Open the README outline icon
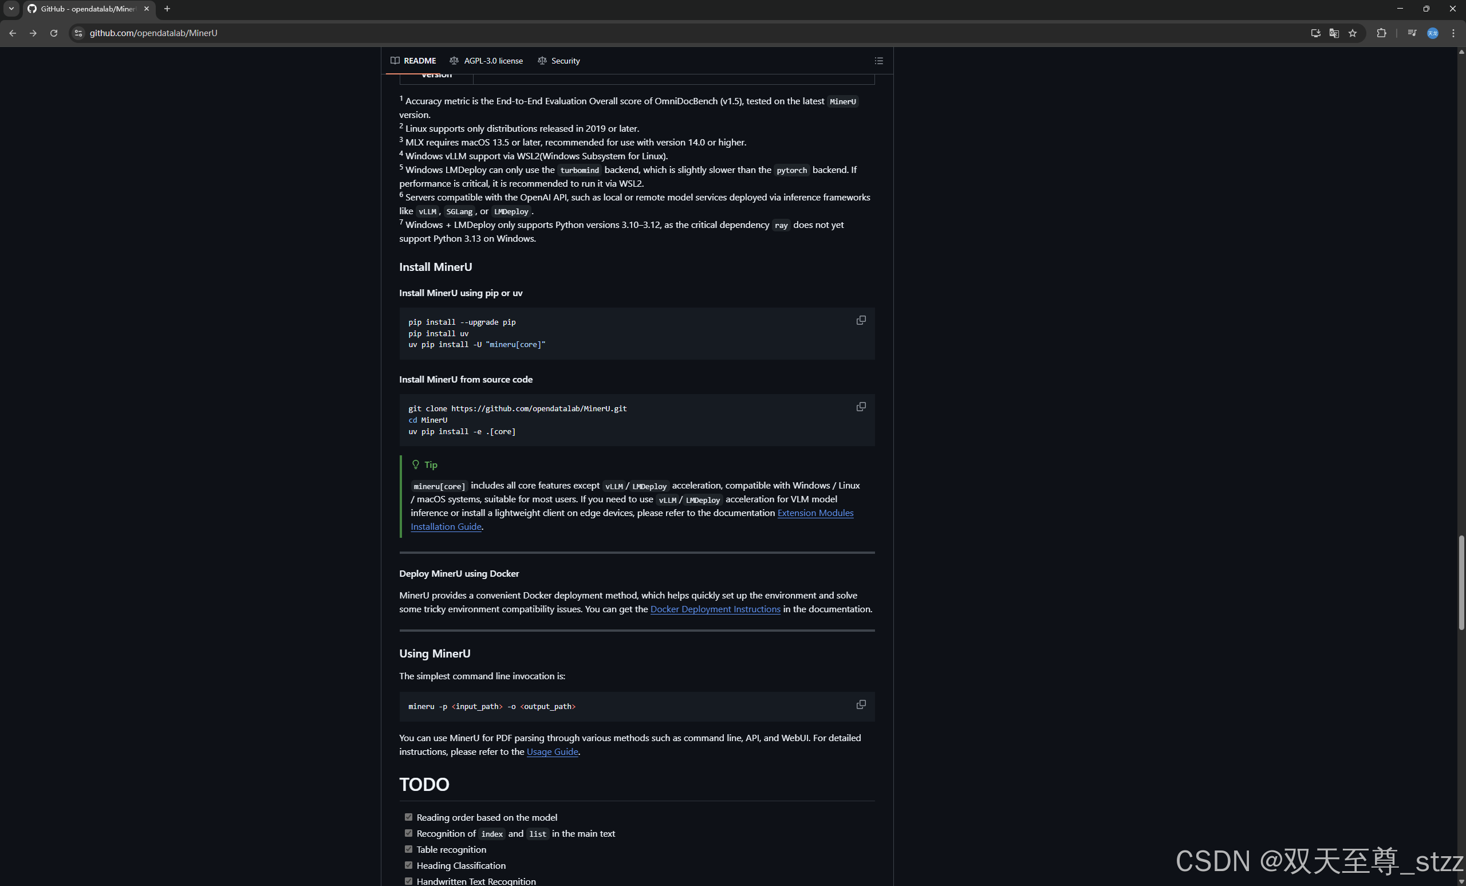Screen dimensions: 1466x886 click(878, 61)
